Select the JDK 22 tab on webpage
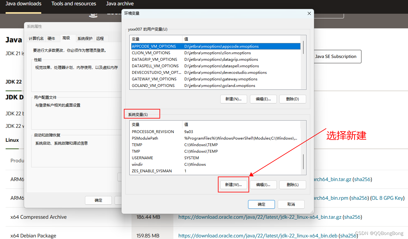The image size is (408, 239). coord(14,82)
